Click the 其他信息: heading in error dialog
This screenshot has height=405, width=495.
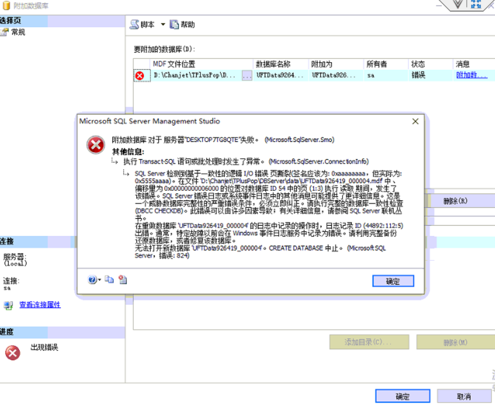128,151
